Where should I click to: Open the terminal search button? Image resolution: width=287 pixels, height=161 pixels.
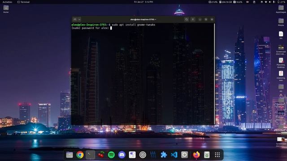click(187, 19)
